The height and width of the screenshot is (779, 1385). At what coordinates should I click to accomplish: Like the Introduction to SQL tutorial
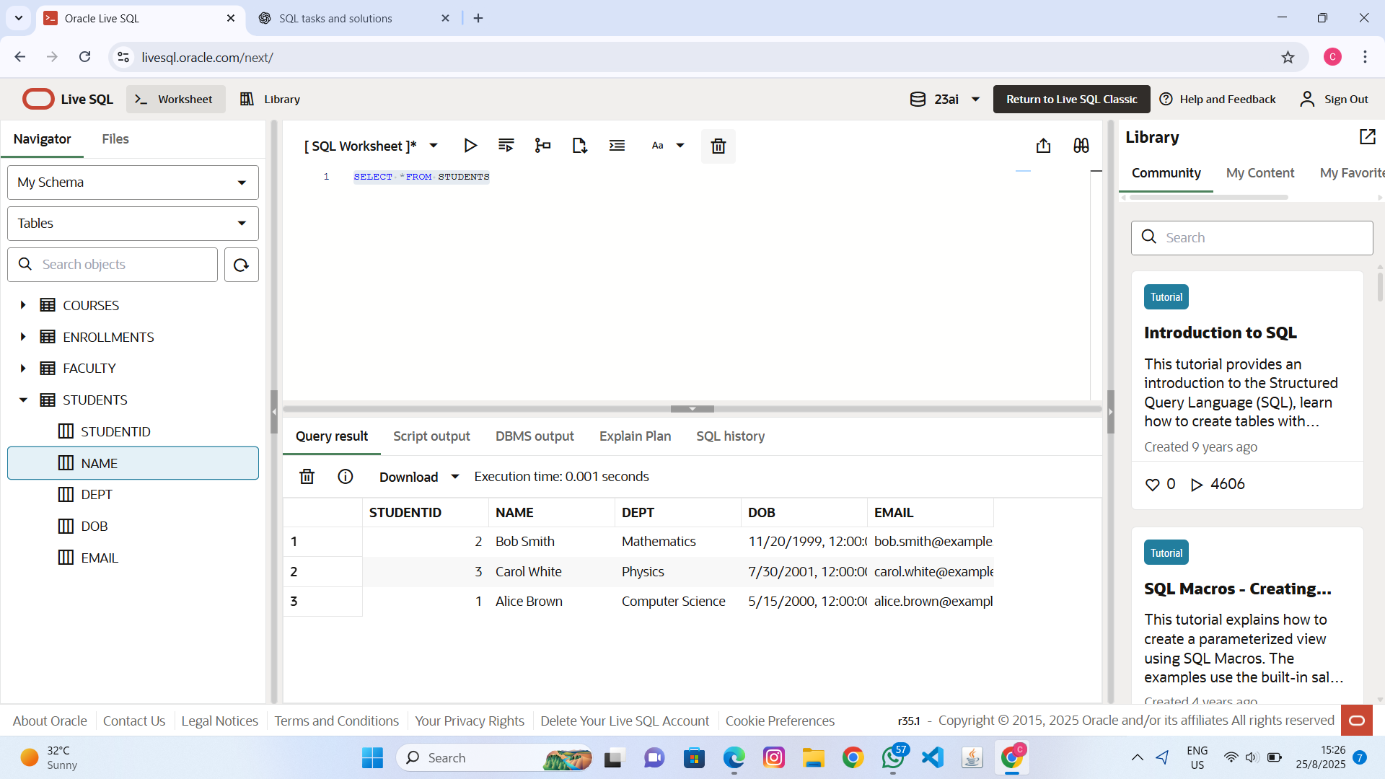[x=1153, y=485]
